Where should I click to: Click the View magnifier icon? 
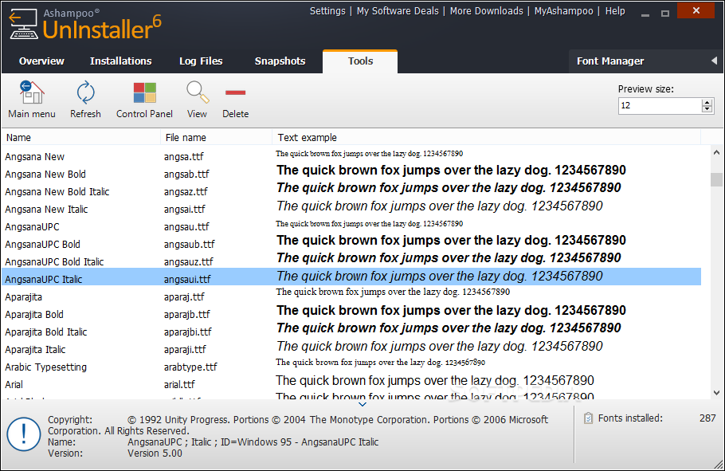click(x=198, y=92)
